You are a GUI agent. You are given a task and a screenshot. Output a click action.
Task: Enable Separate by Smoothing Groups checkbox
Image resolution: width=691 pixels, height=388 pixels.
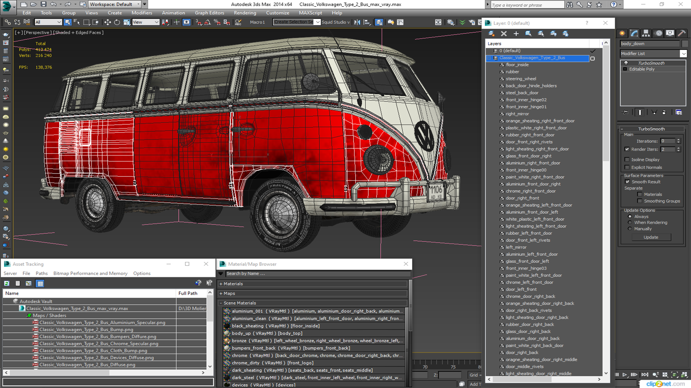pos(640,201)
